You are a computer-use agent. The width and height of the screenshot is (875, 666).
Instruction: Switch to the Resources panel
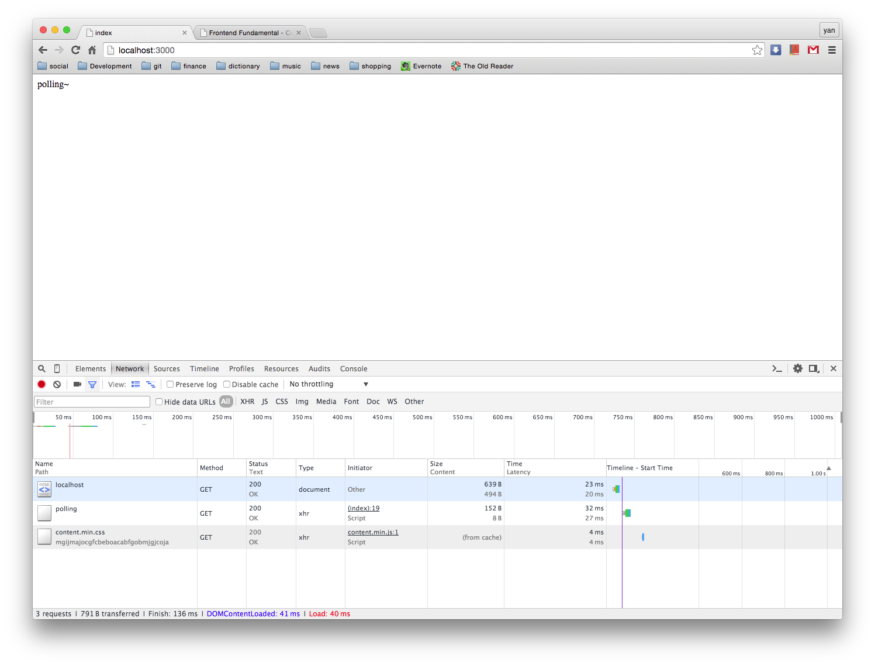(281, 369)
